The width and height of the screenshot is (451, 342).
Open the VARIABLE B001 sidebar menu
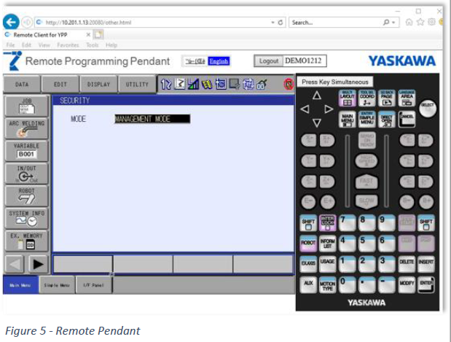point(26,150)
